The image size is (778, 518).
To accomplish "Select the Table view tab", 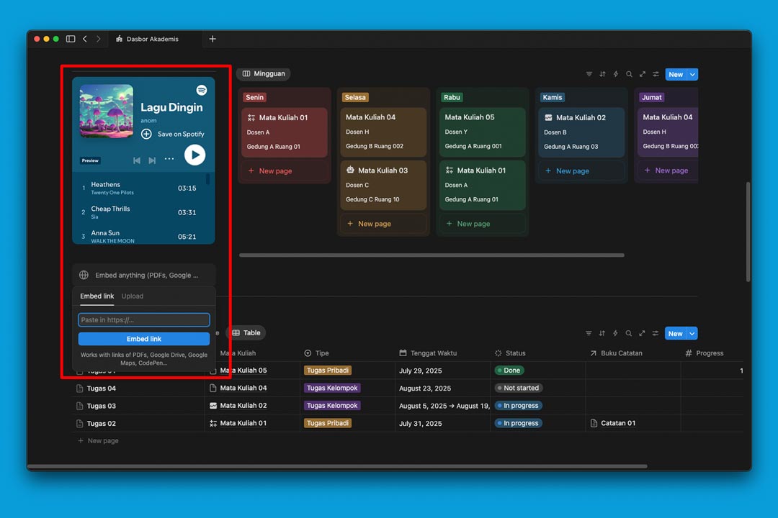I will coord(246,333).
